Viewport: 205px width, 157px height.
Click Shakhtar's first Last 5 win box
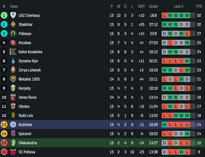(x=165, y=25)
